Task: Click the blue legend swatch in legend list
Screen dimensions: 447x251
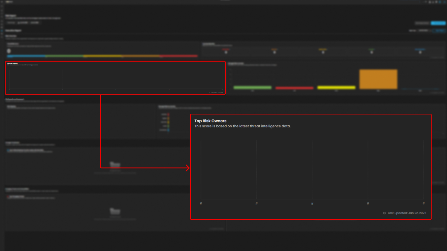Action: pos(168,130)
